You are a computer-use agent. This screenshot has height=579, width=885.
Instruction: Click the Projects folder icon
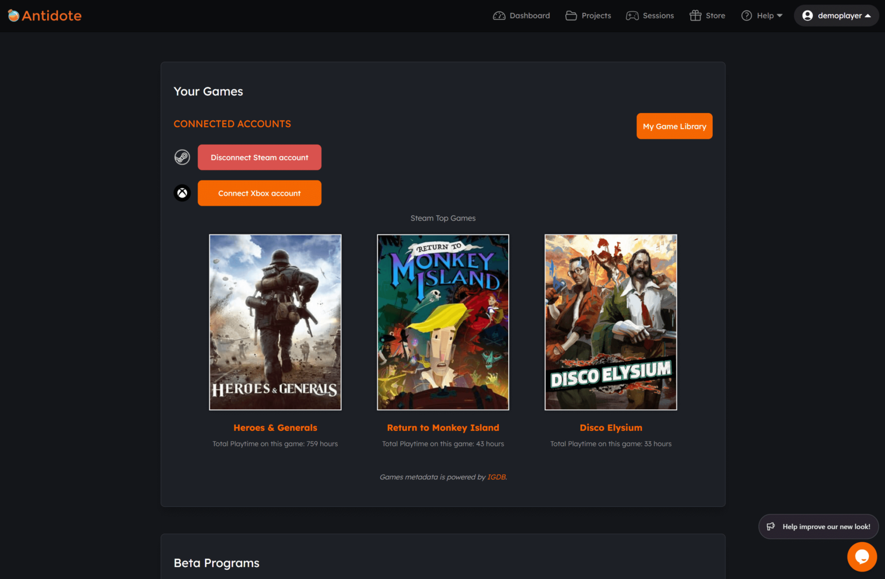click(570, 16)
